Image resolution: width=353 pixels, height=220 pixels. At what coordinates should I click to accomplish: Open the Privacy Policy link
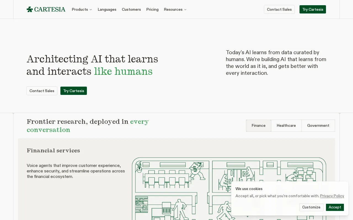[x=332, y=196]
